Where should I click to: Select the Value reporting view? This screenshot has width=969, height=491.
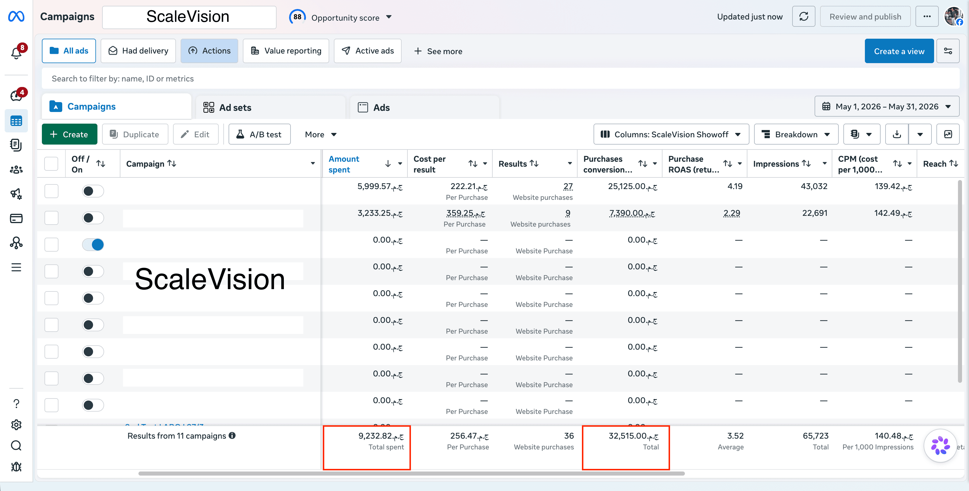286,51
